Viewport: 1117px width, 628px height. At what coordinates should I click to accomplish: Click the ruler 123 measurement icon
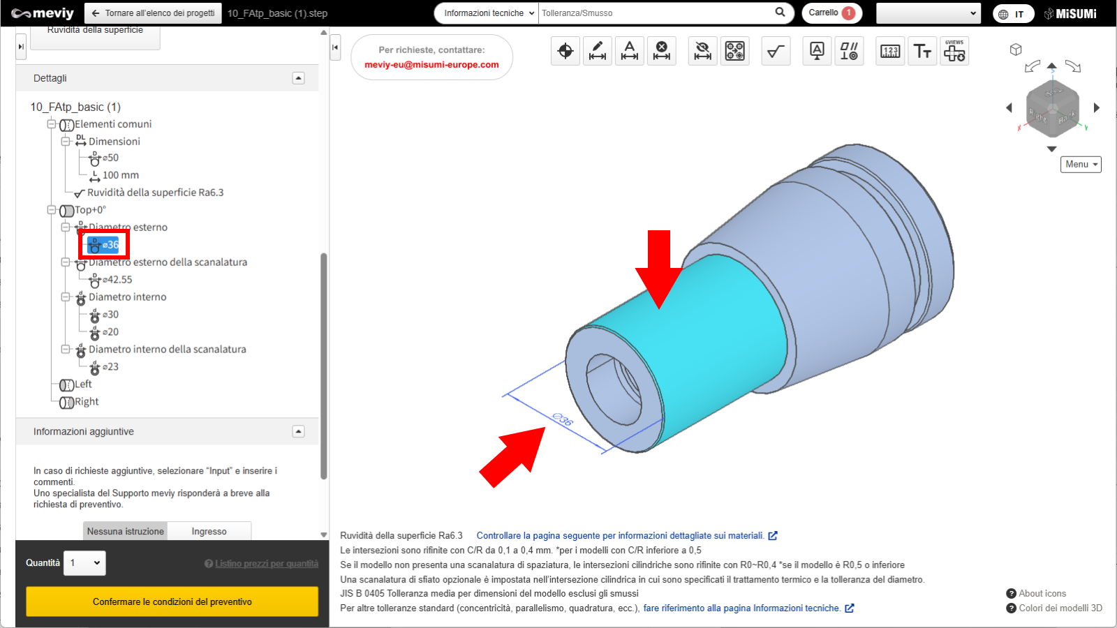[x=890, y=51]
